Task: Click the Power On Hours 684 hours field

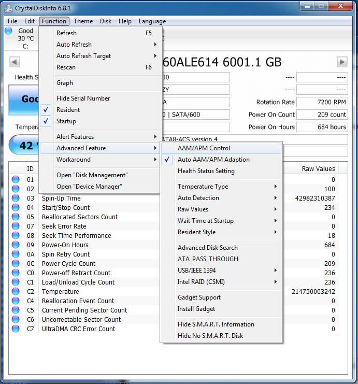Action: click(x=322, y=127)
